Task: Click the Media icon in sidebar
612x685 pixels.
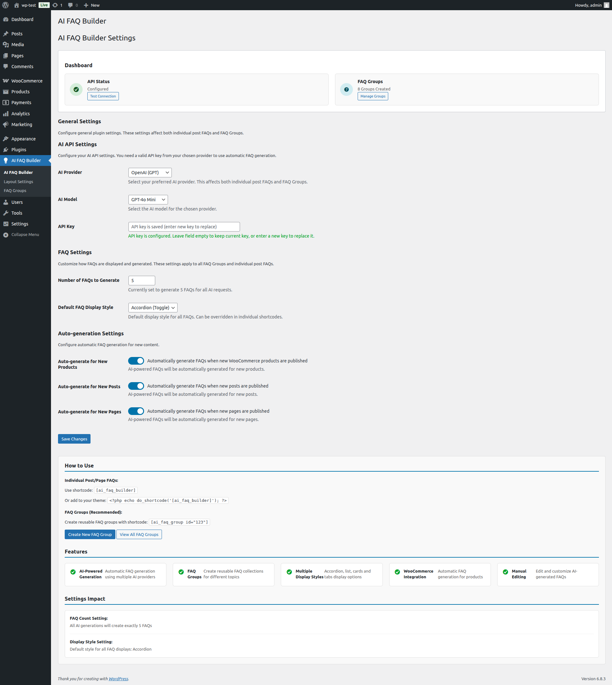Action: [x=6, y=45]
